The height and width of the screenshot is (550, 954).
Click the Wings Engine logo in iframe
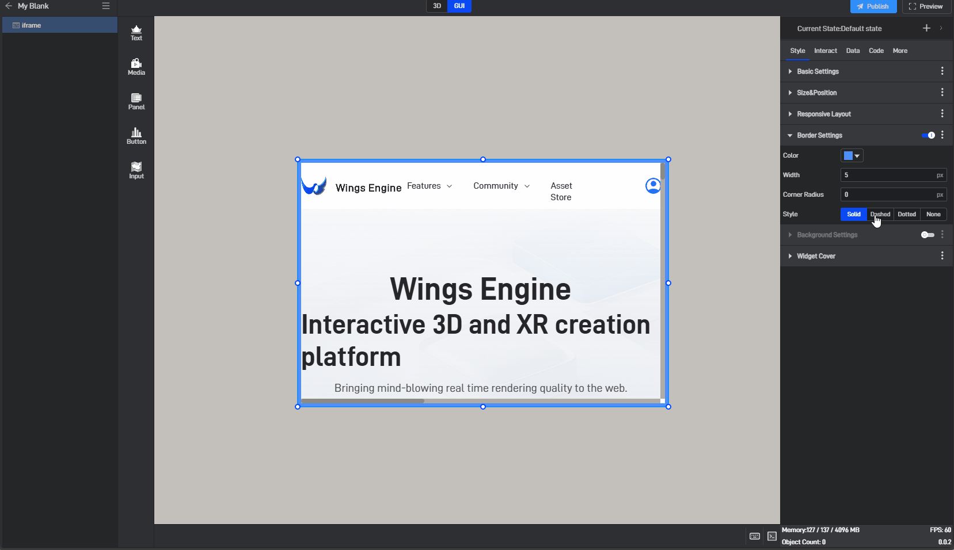click(314, 186)
